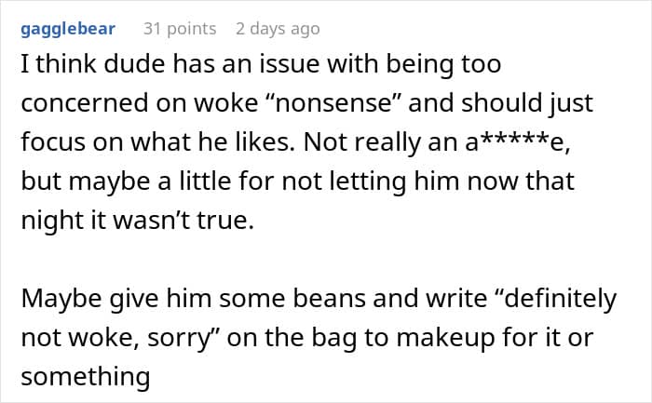This screenshot has width=652, height=403.
Task: Click the final word "something"
Action: pyautogui.click(x=86, y=377)
